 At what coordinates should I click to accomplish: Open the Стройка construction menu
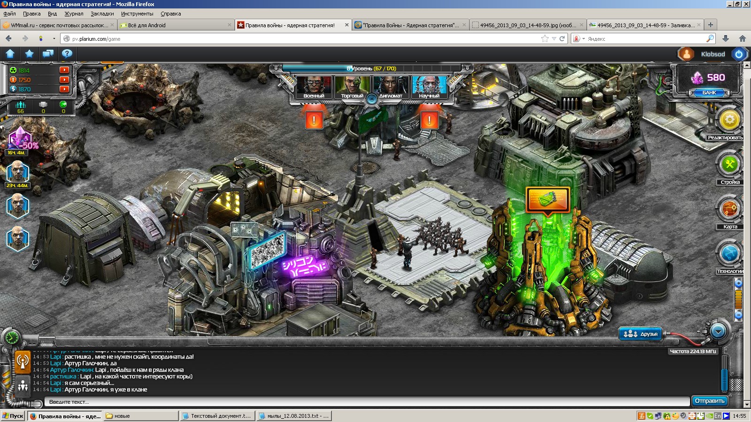729,165
